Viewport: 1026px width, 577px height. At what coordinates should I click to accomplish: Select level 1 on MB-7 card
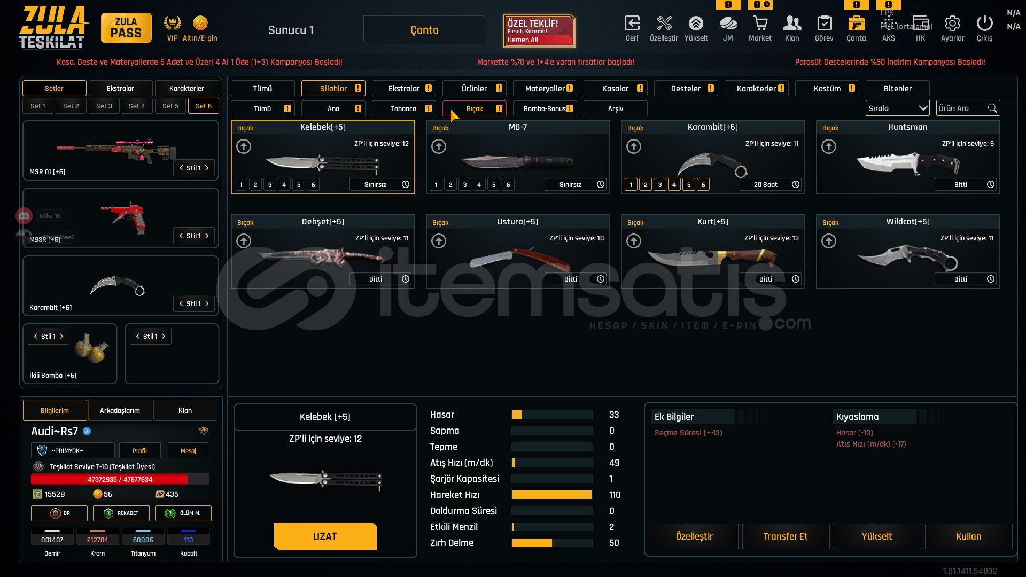[x=436, y=185]
